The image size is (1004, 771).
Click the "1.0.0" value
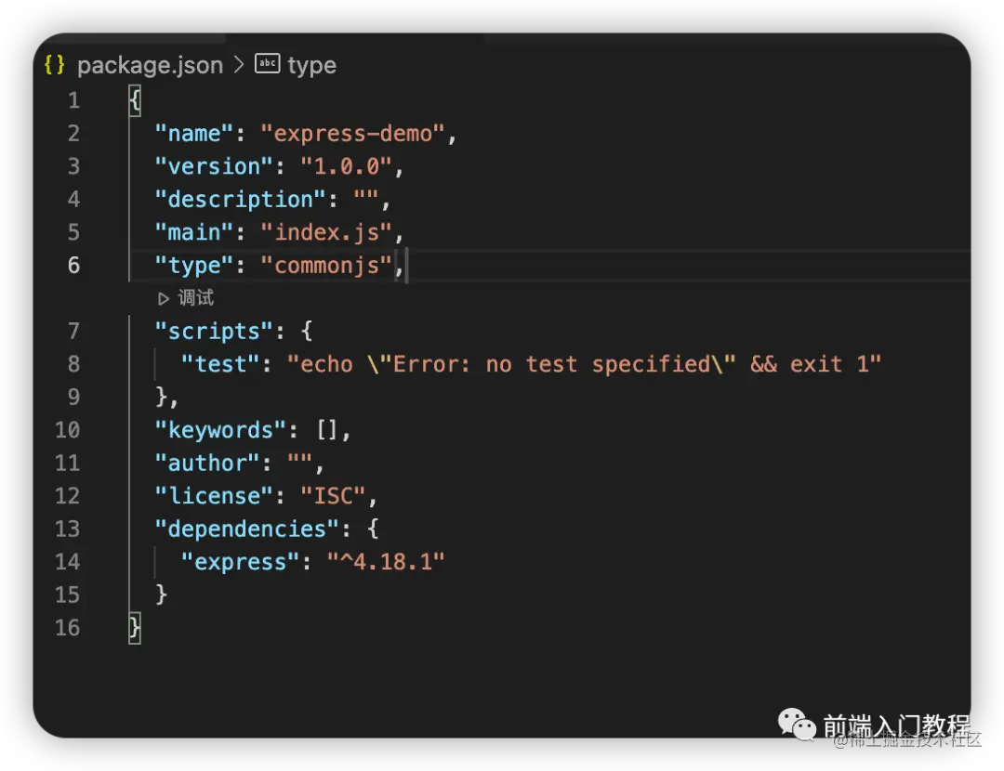347,166
